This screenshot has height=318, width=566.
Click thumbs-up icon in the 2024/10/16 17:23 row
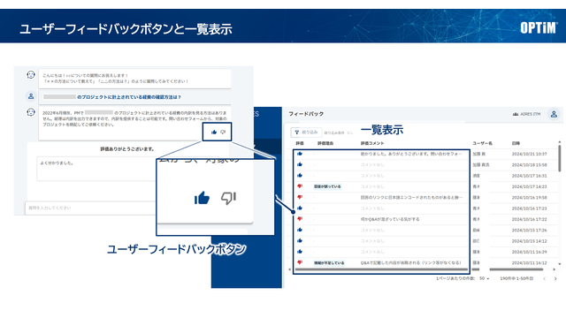coord(300,208)
